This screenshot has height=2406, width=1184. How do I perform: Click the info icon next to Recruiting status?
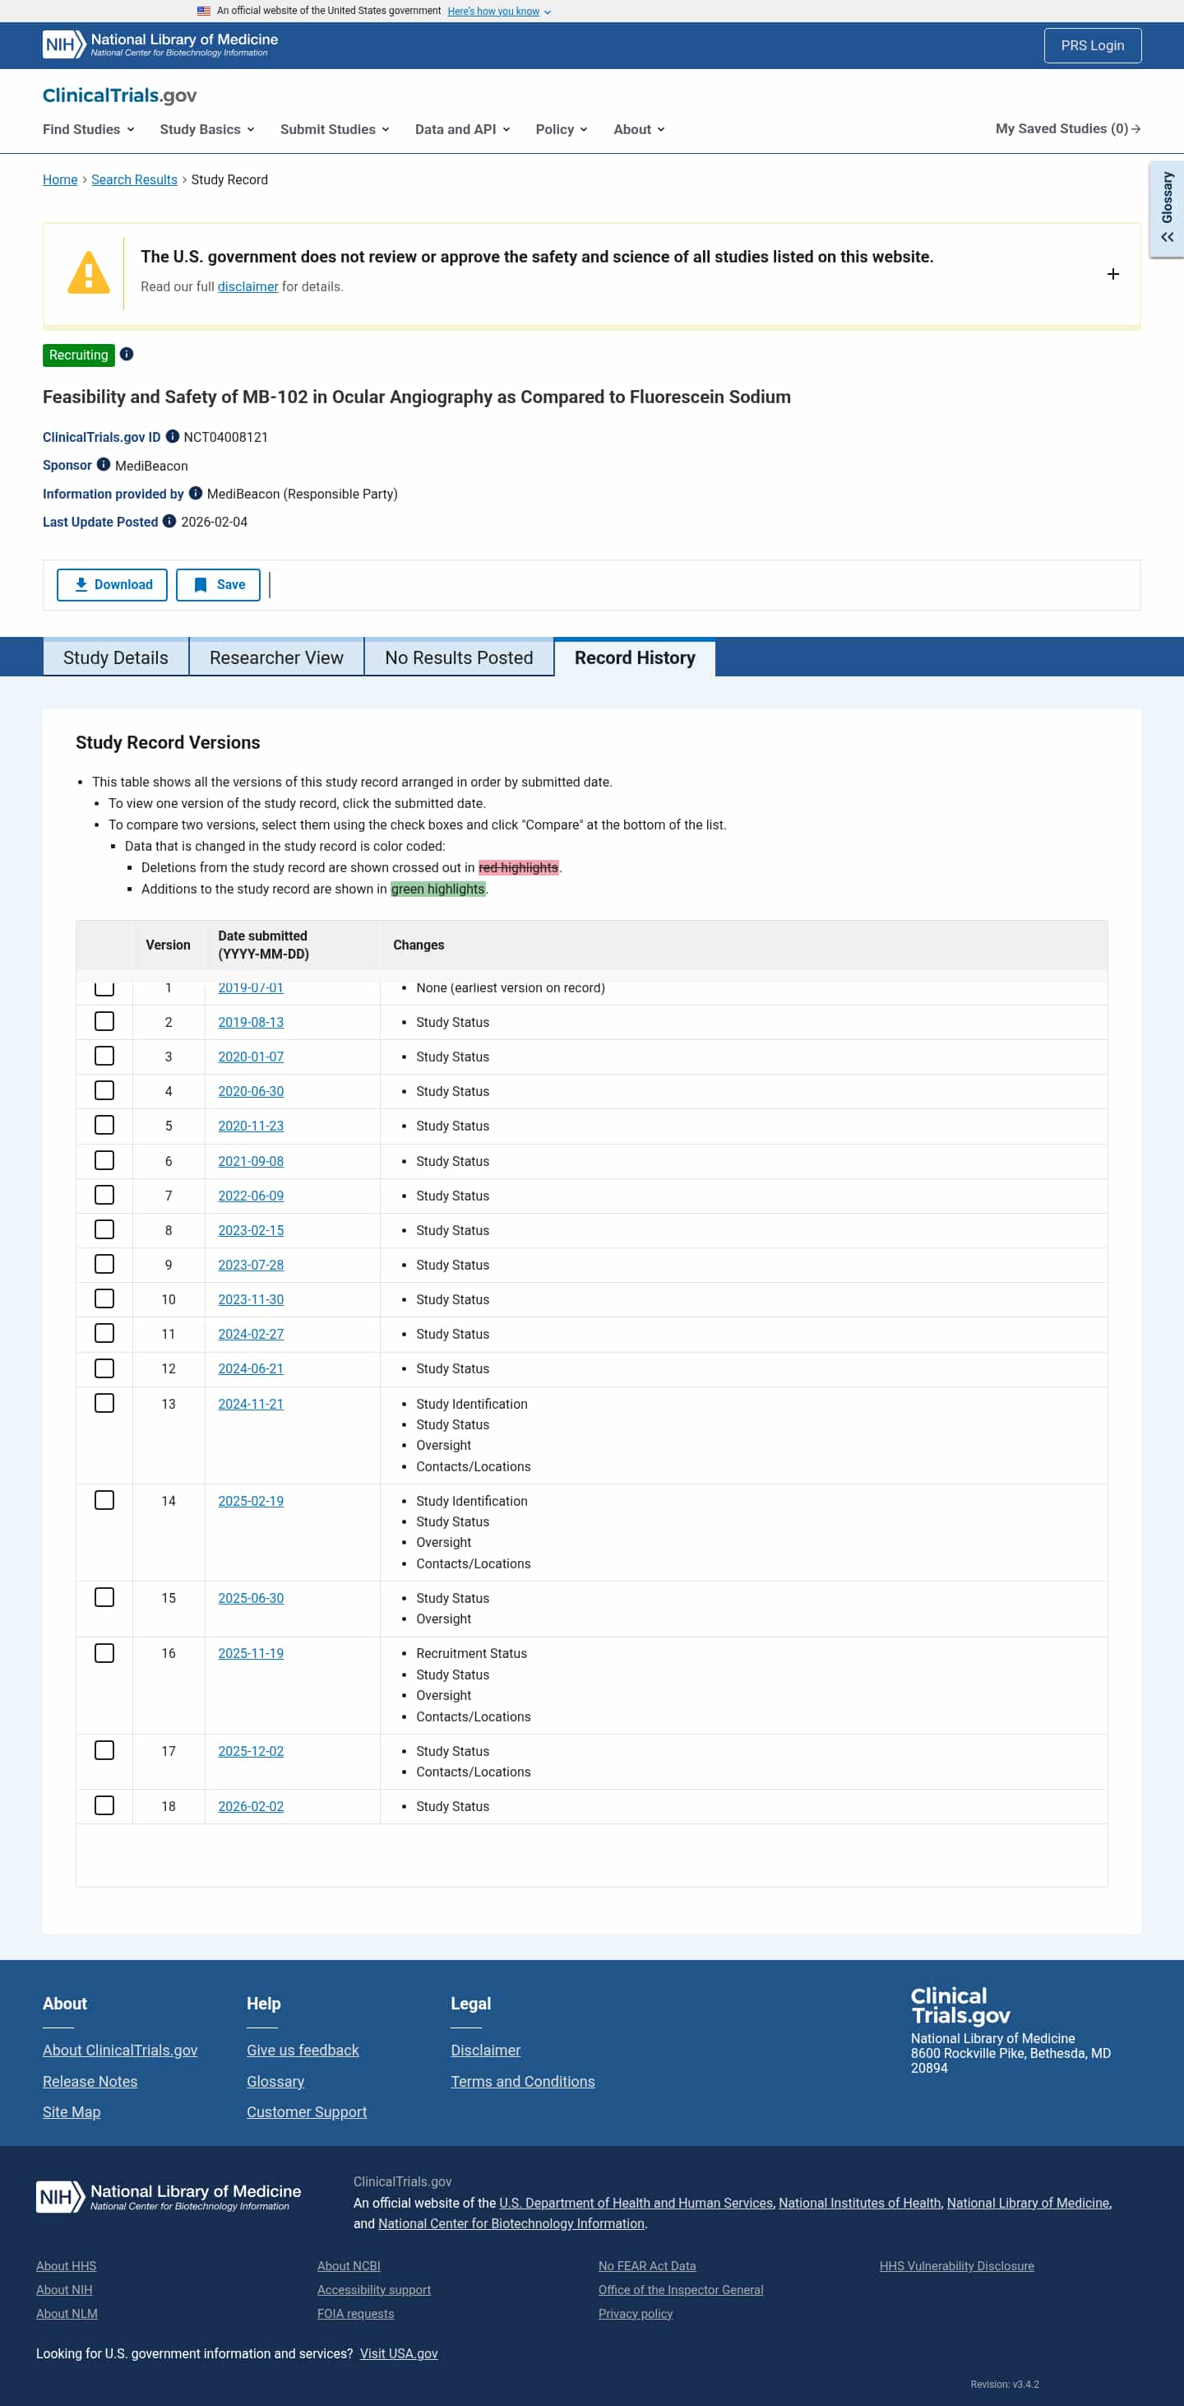[x=127, y=354]
